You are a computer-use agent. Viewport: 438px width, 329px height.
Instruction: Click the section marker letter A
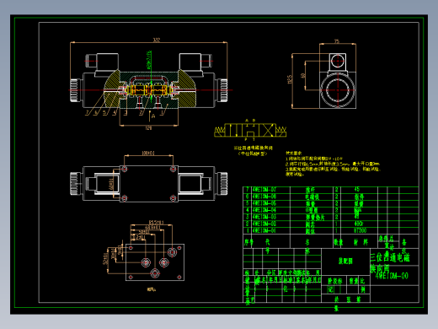click(153, 116)
